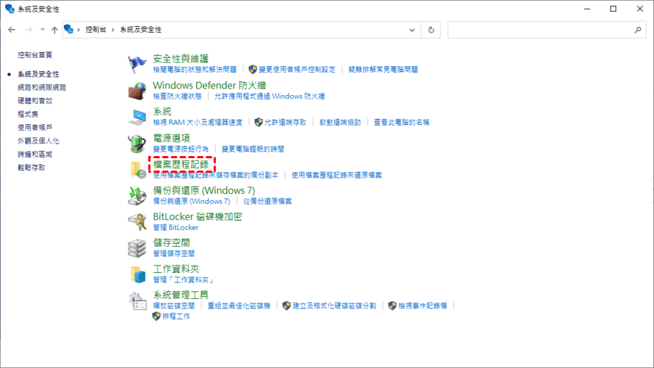Click the 變更使用者帳戶控制設定 link
Image resolution: width=654 pixels, height=368 pixels.
pyautogui.click(x=296, y=70)
